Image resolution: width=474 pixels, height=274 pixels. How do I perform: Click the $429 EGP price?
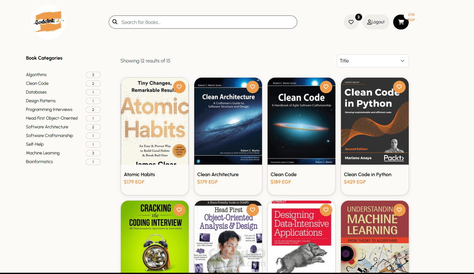click(355, 182)
